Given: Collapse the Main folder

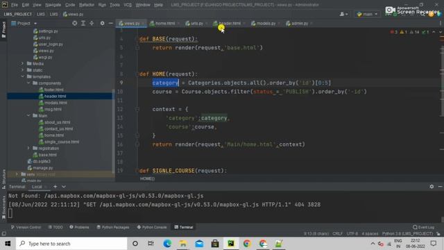Looking at the screenshot, I should [x=28, y=116].
